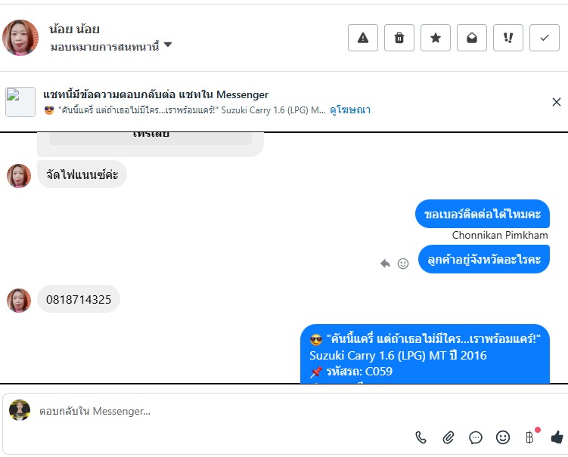Open emoji picker in the reply bar

tap(503, 437)
